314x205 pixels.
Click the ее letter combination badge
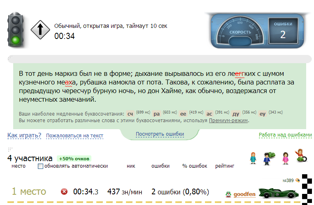click(183, 114)
